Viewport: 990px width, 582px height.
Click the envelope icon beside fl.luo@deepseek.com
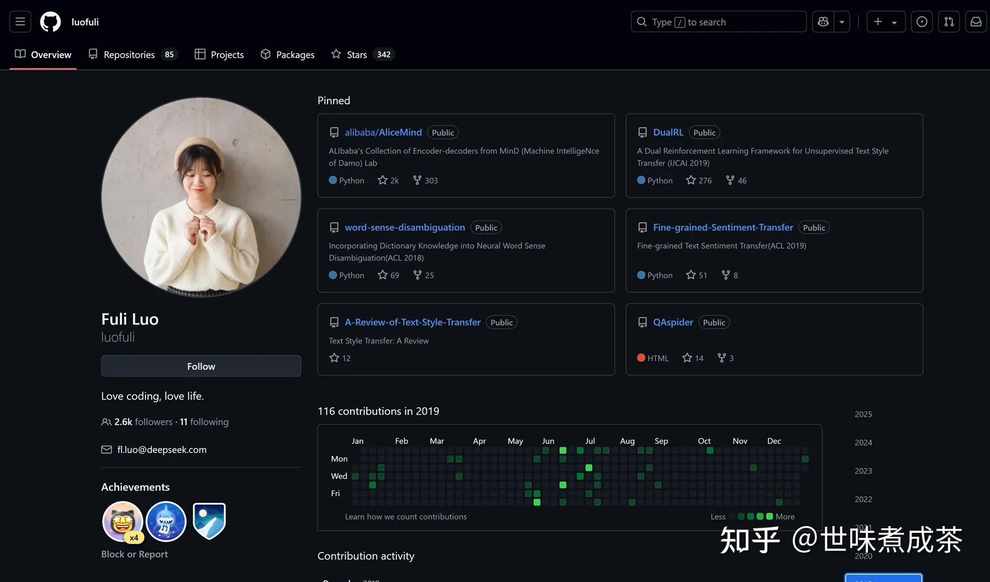tap(106, 449)
